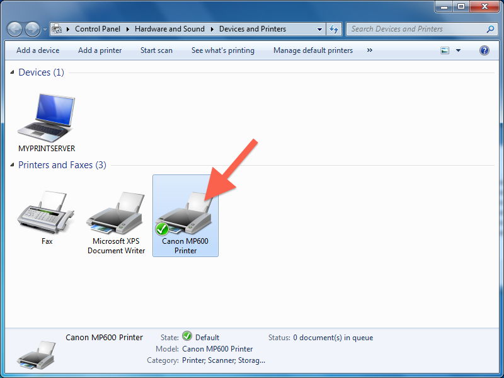Viewport: 504px width, 378px height.
Task: Close the Devices and Printers window
Action: 484,6
